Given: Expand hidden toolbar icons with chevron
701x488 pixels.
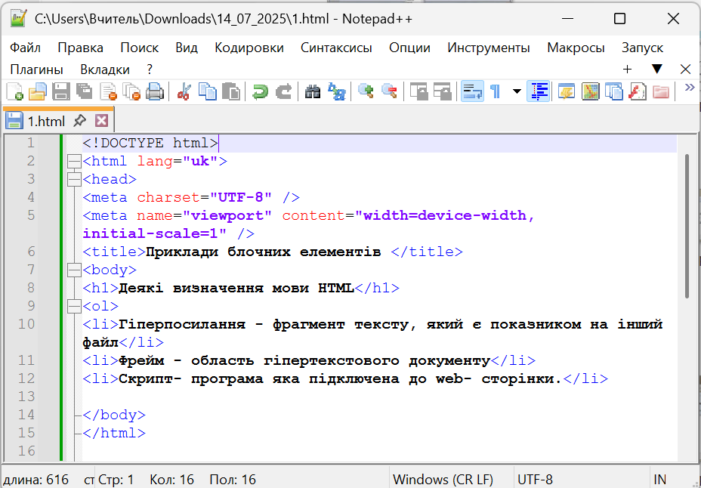Looking at the screenshot, I should (x=689, y=88).
